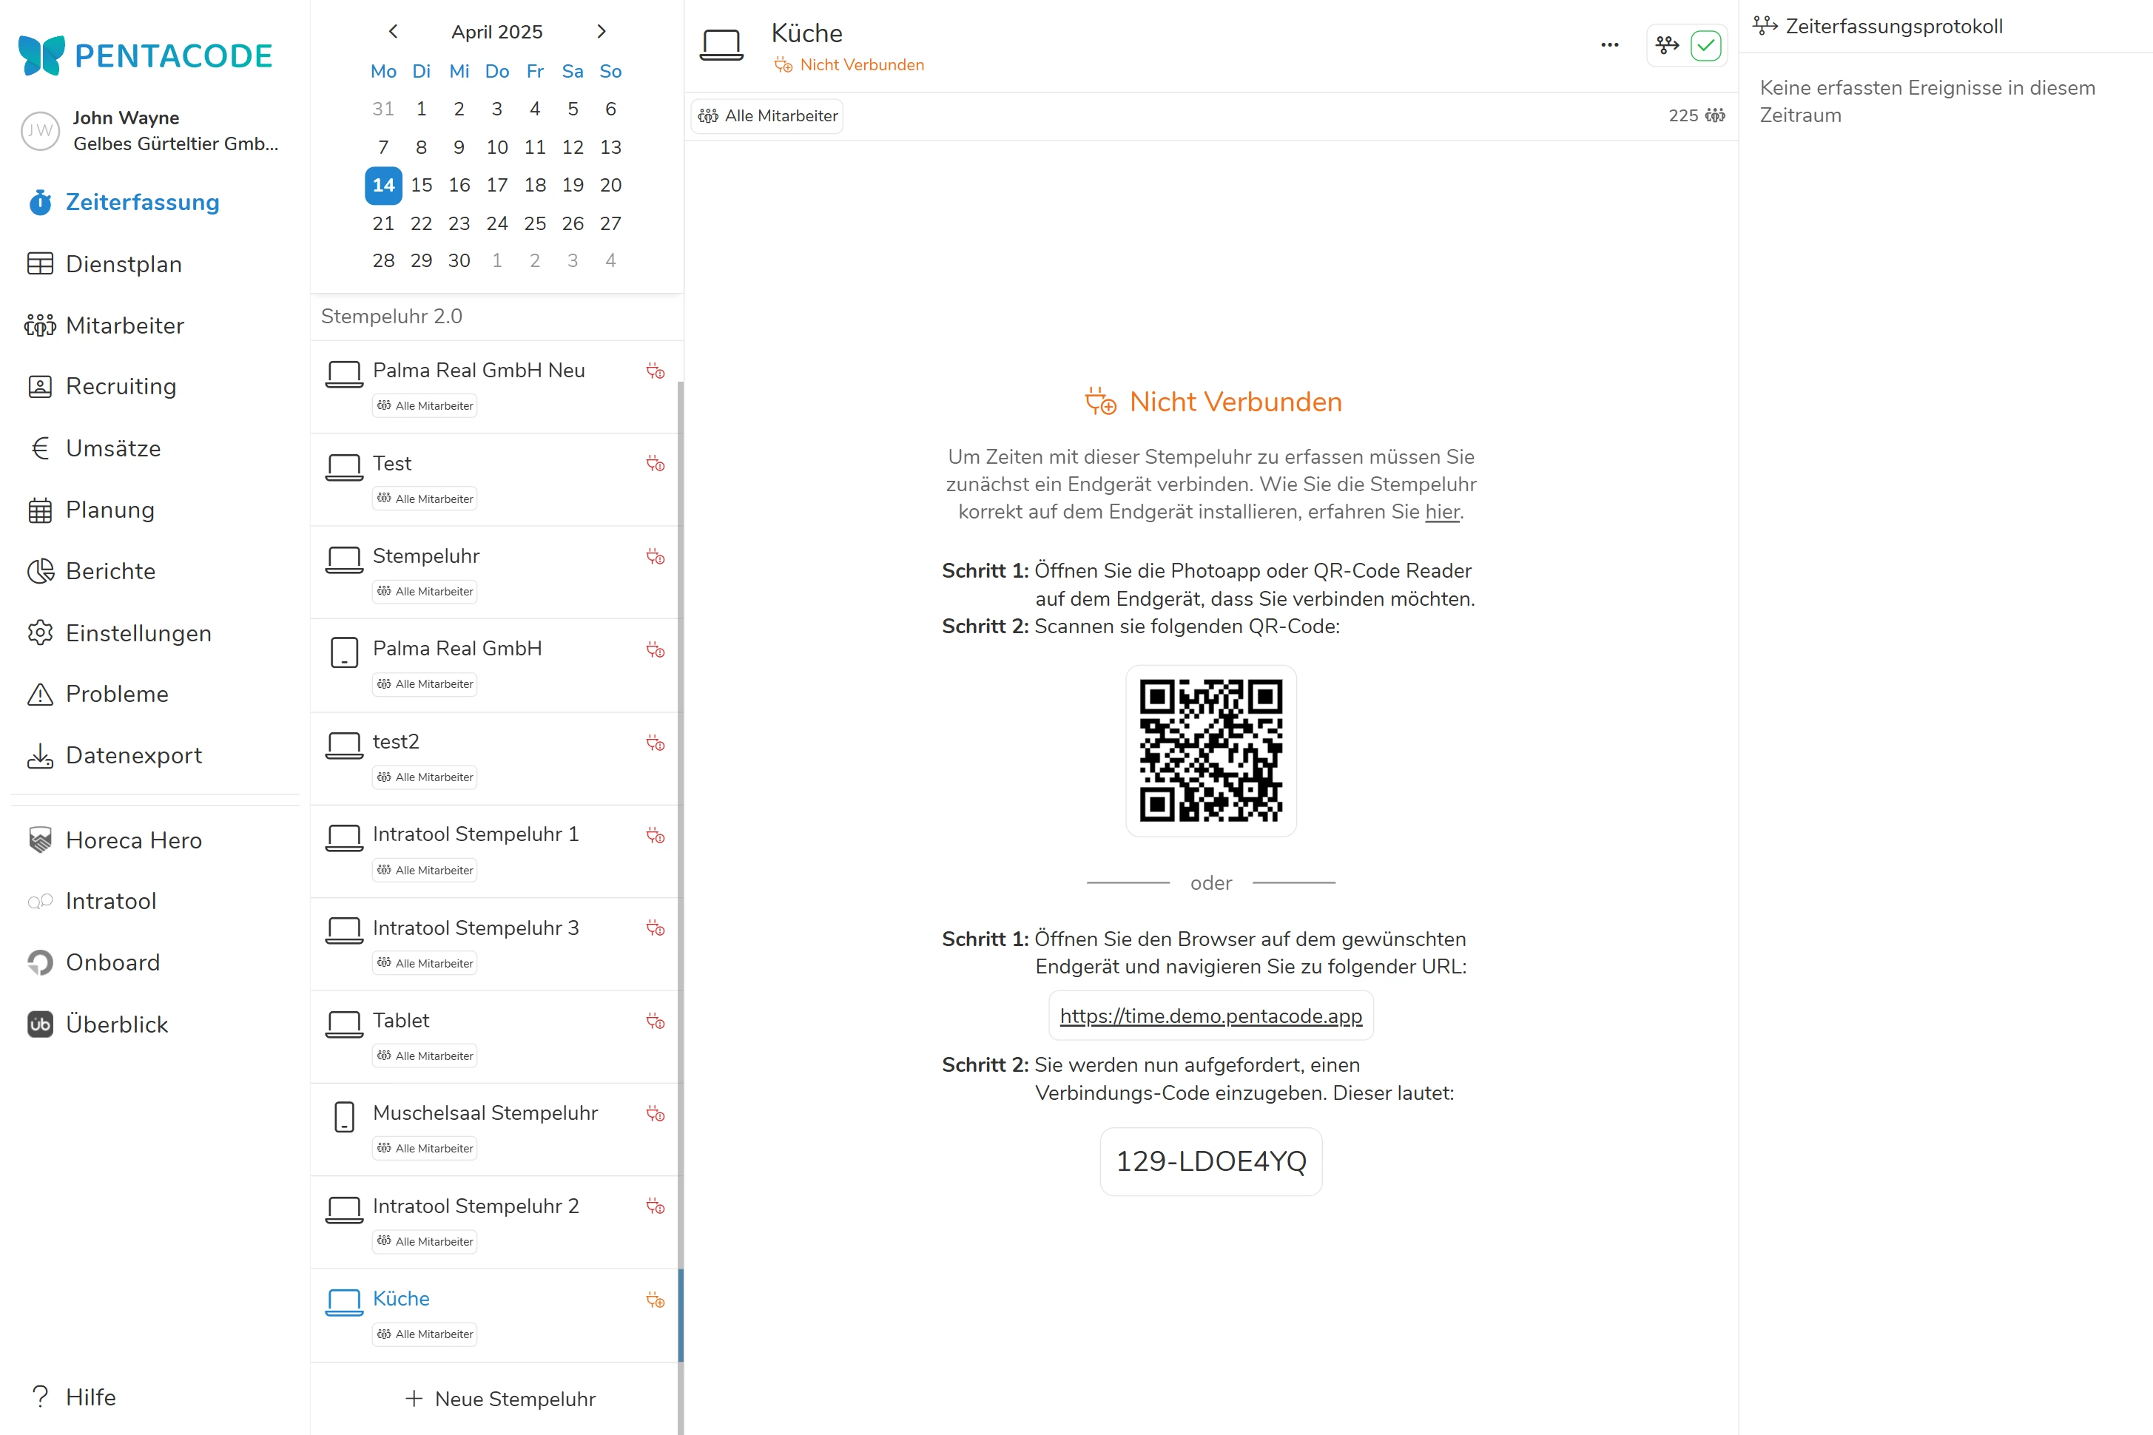This screenshot has height=1435, width=2153.
Task: Click the Alle Mitarbeiter filter chip in header
Action: pos(767,115)
